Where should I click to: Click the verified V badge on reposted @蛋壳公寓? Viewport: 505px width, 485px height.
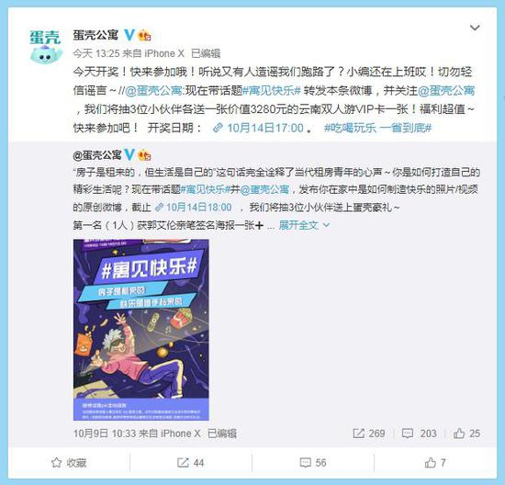pos(129,155)
